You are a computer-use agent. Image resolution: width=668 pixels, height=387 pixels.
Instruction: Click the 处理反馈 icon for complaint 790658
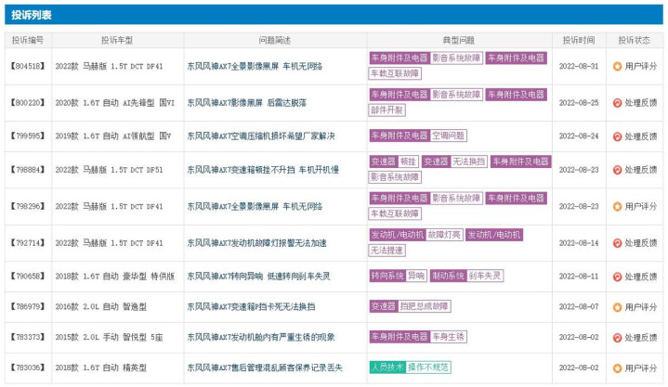tap(617, 277)
